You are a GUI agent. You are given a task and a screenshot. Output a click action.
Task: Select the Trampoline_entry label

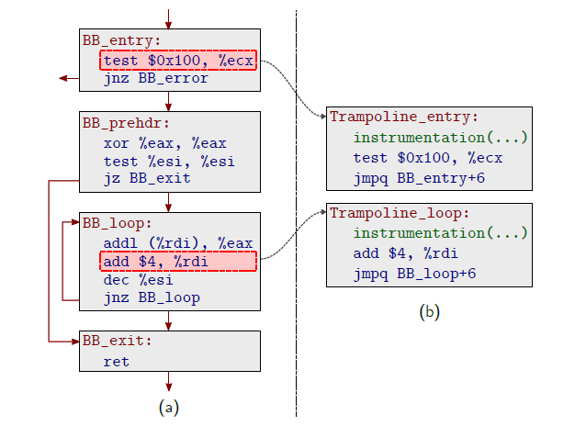pos(403,117)
